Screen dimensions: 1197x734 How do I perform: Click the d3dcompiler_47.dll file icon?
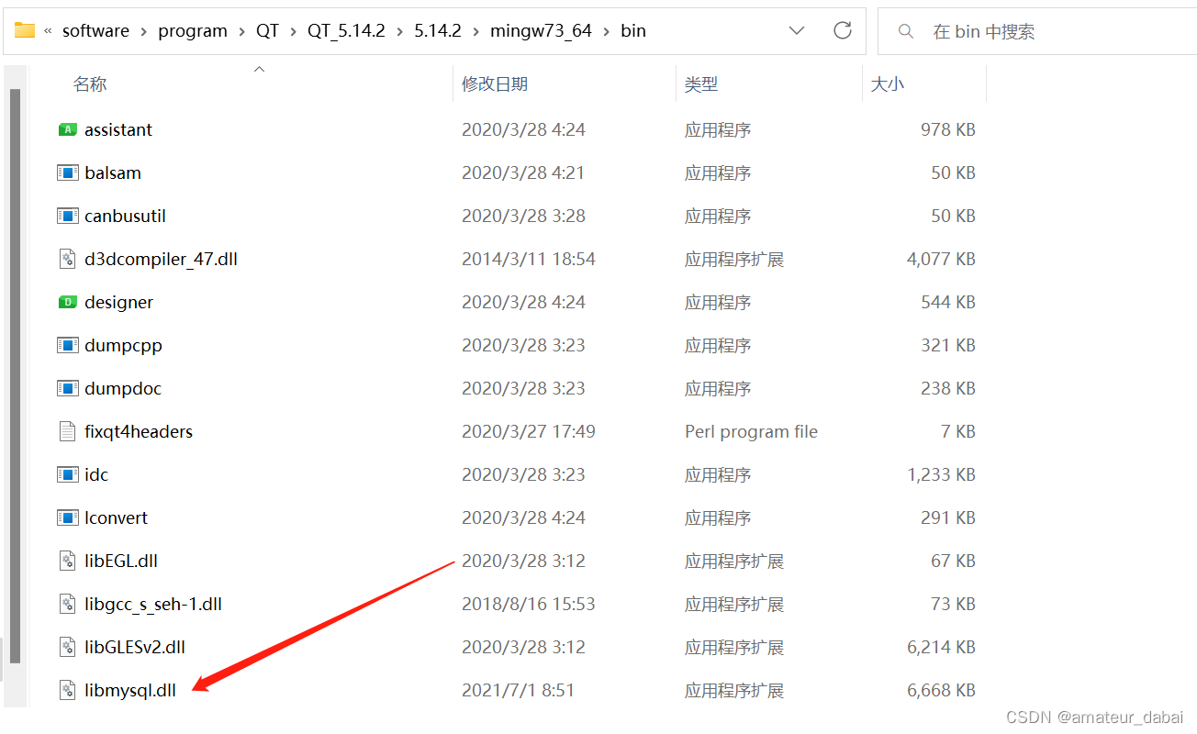[67, 259]
